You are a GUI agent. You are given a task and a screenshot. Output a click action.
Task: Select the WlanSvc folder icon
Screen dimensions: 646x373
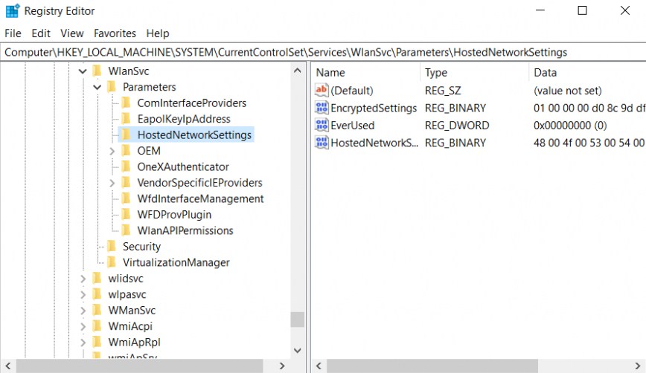(x=97, y=71)
